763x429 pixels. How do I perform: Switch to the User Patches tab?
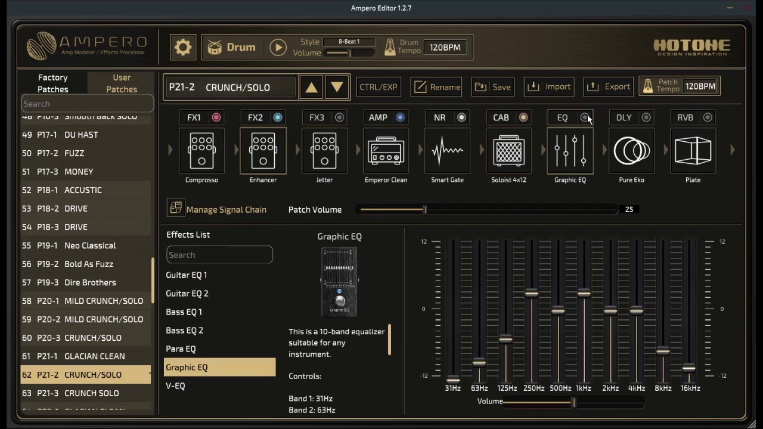click(x=122, y=83)
